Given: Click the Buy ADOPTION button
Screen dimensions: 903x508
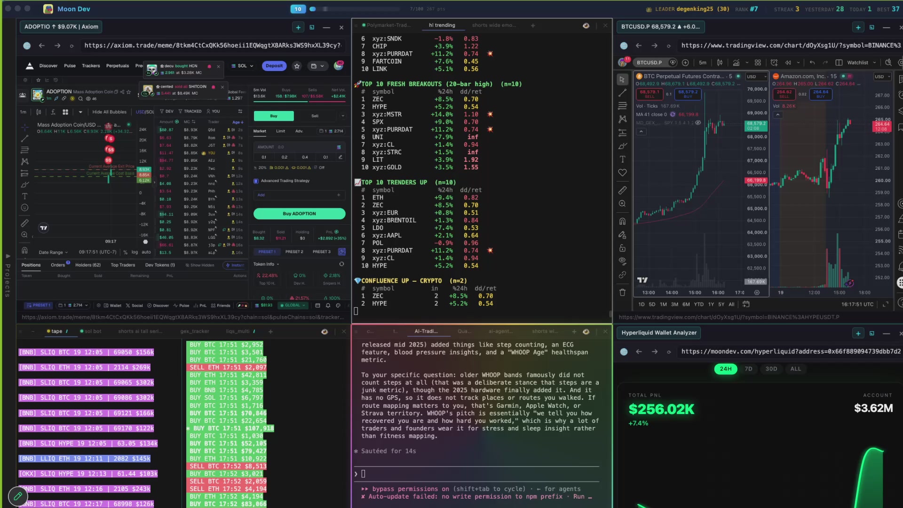Looking at the screenshot, I should pyautogui.click(x=299, y=214).
